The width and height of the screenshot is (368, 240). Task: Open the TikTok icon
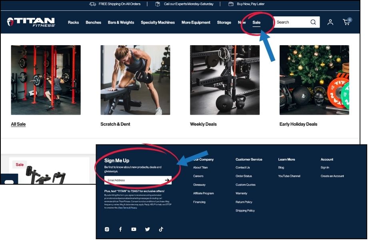(161, 229)
